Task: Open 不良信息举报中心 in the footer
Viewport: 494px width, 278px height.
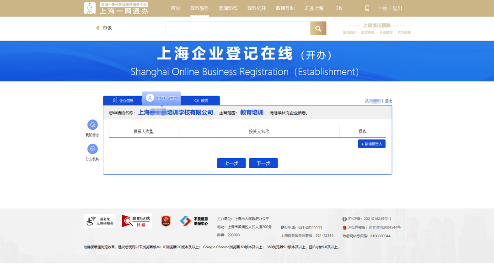Action: click(194, 221)
